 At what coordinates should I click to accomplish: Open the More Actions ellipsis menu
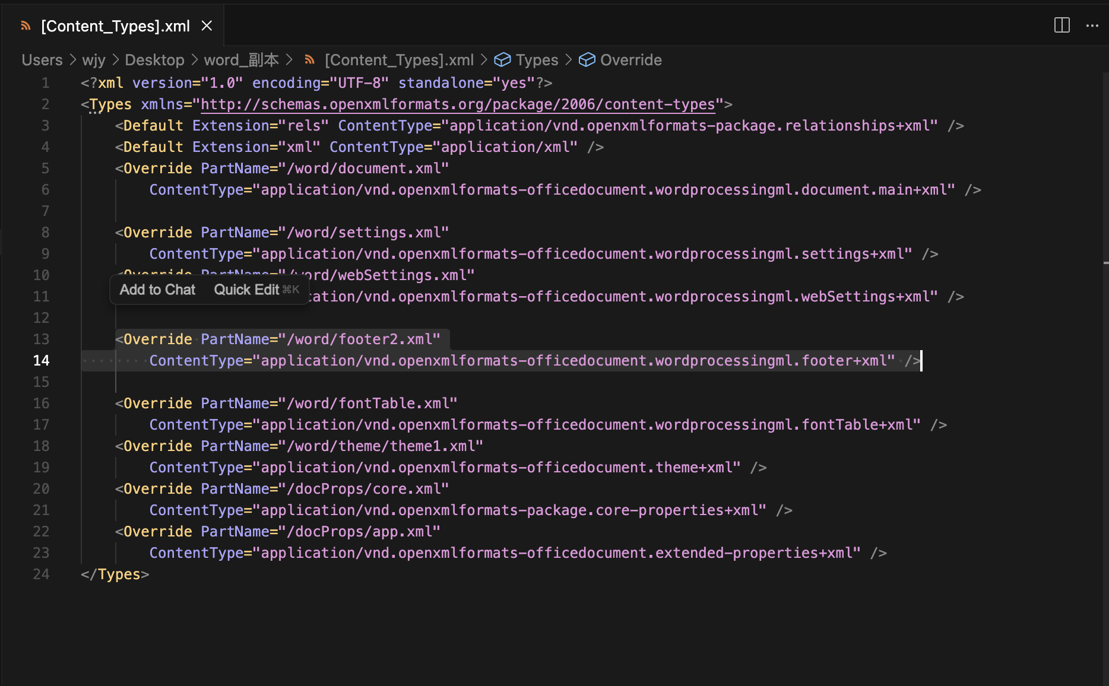click(x=1092, y=26)
